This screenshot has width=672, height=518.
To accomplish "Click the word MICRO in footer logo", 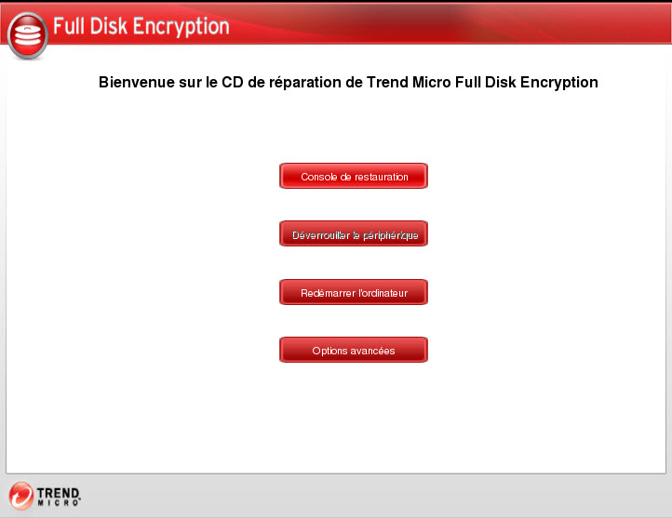I will 59,502.
